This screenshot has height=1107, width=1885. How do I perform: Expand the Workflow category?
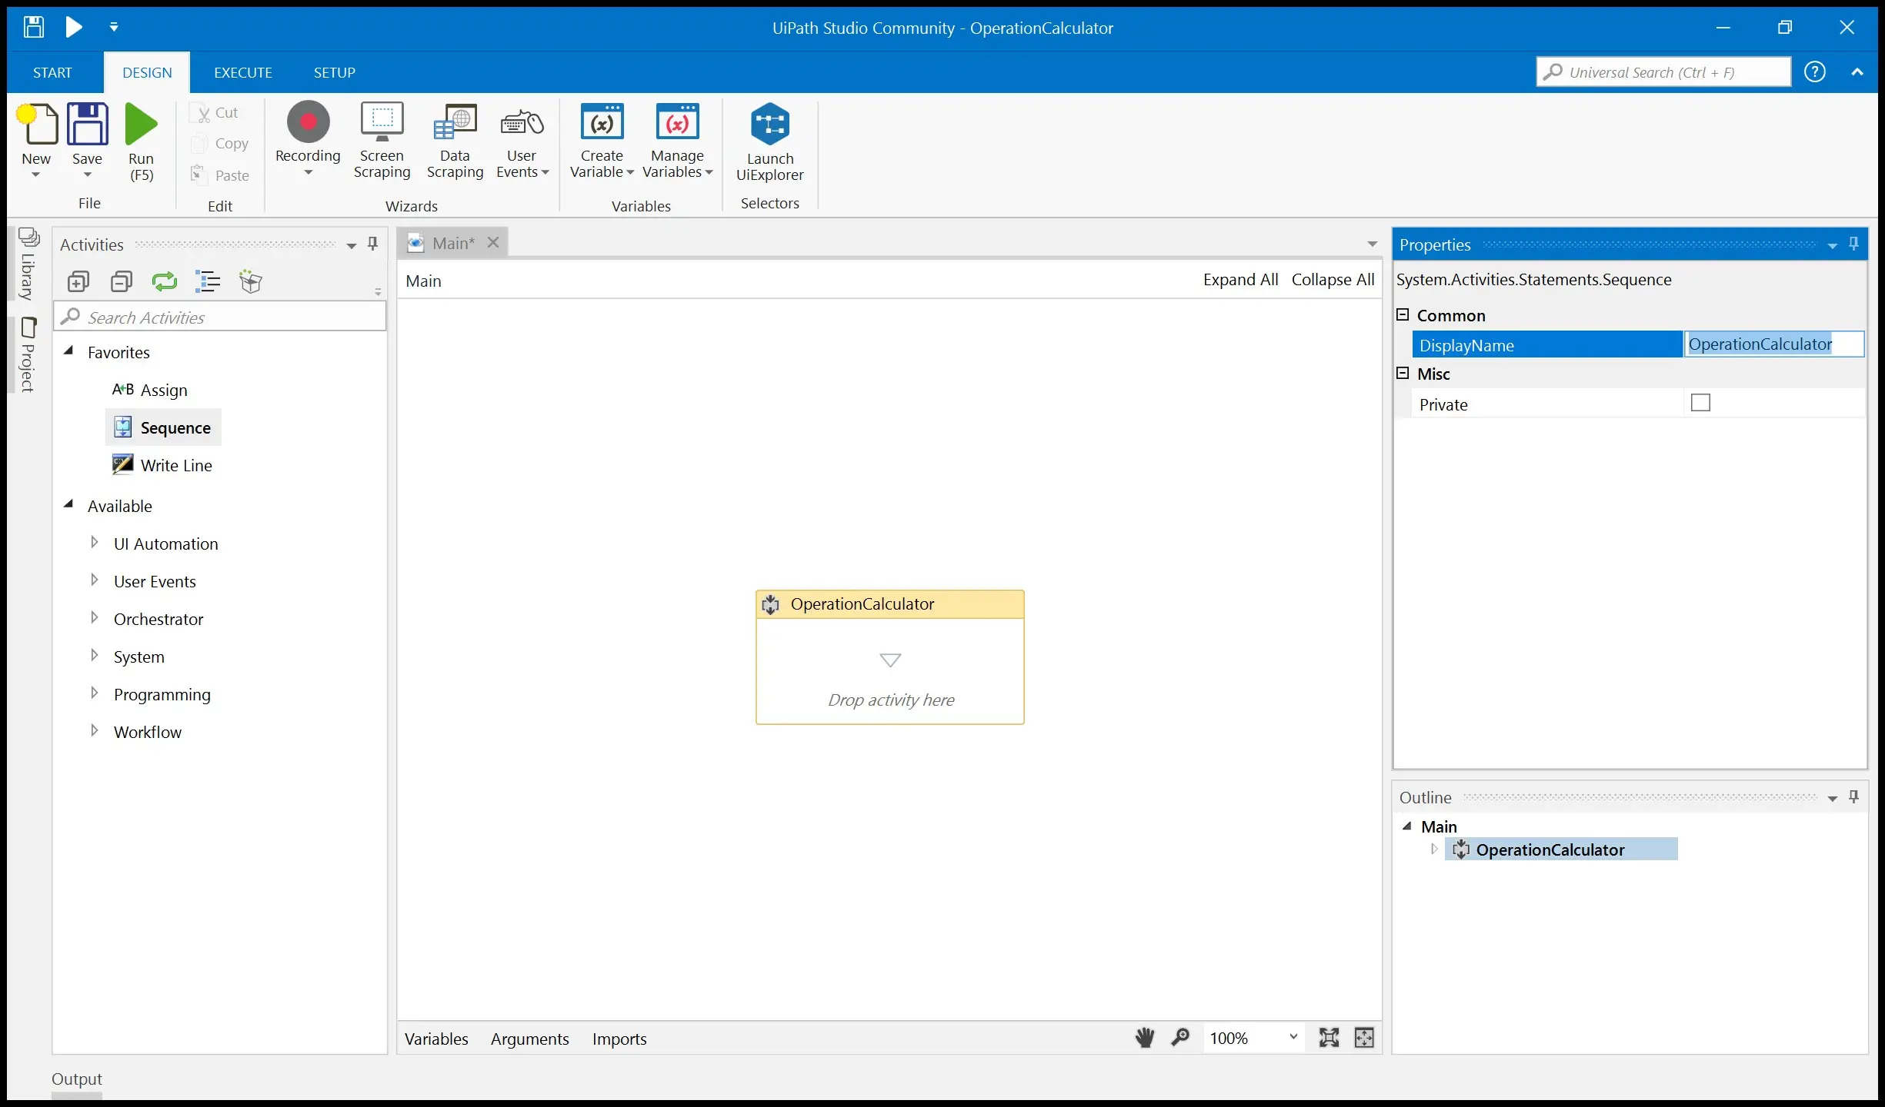click(x=94, y=731)
